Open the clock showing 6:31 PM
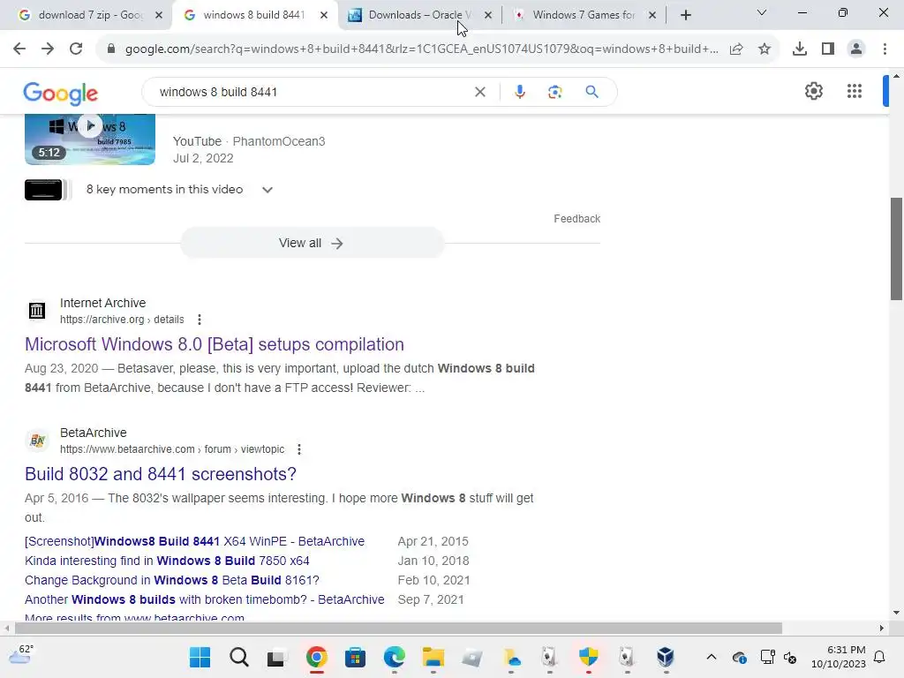This screenshot has height=678, width=904. [x=839, y=657]
